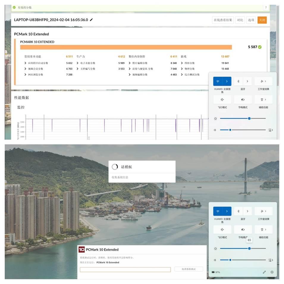
Task: Click the orange 关闭 button
Action: [262, 20]
